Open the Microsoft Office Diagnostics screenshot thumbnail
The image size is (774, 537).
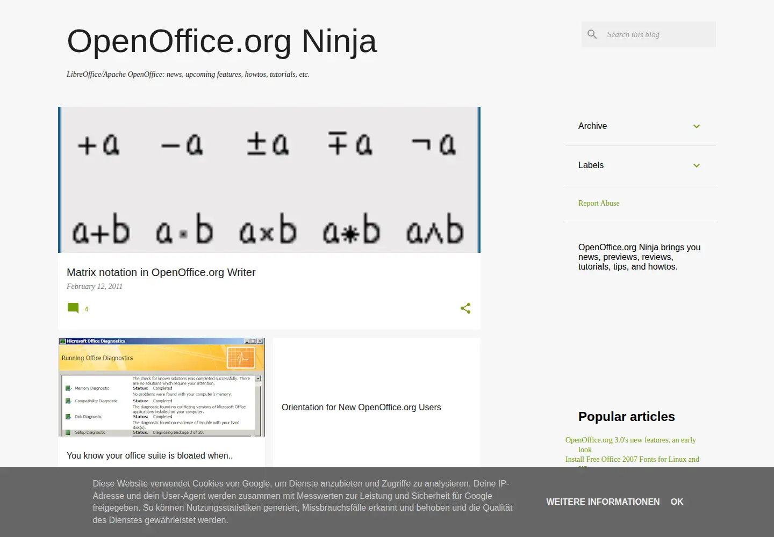[x=162, y=387]
